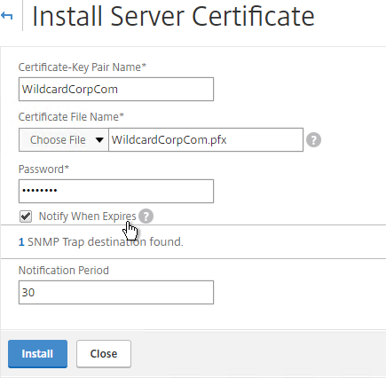
Task: Click the Certificate-Key Pair Name label
Action: [x=83, y=67]
